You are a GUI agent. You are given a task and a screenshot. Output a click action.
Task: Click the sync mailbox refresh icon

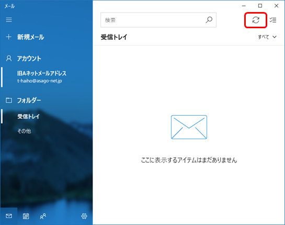(256, 20)
